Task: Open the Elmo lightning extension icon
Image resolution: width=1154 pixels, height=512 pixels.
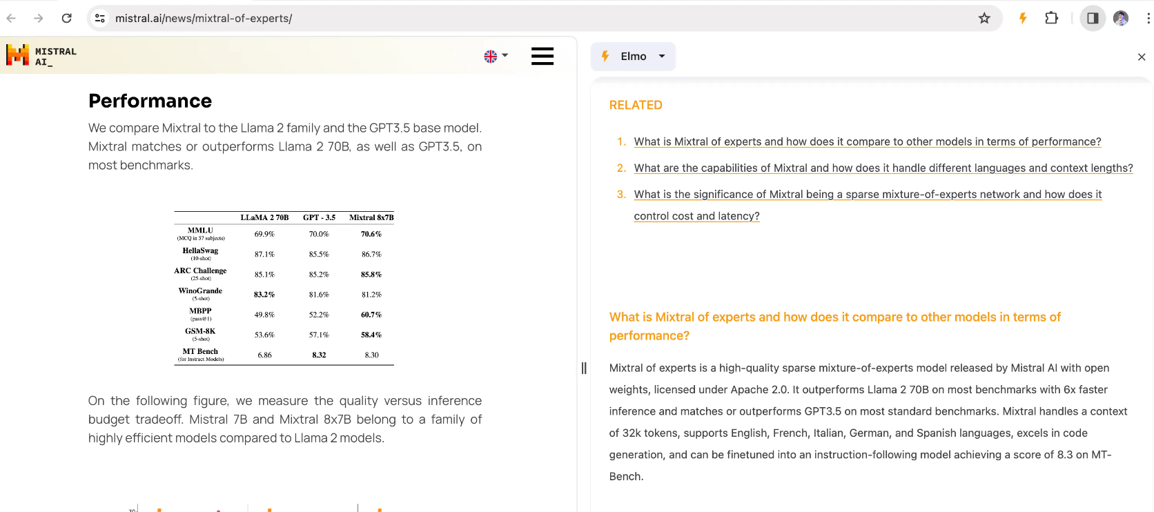Action: tap(1023, 18)
